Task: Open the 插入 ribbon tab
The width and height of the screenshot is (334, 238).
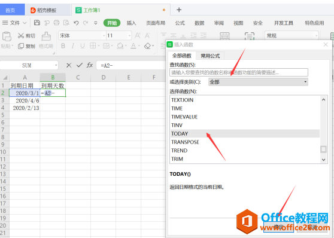Action: [x=131, y=23]
